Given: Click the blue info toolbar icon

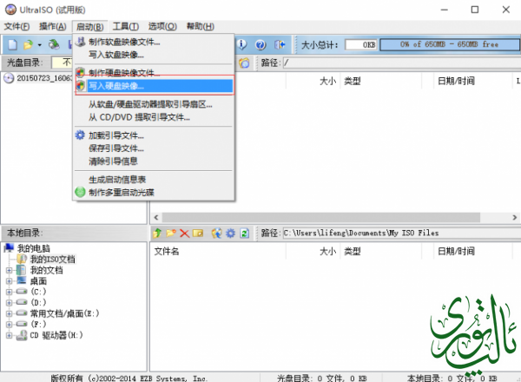Looking at the screenshot, I should coord(242,44).
